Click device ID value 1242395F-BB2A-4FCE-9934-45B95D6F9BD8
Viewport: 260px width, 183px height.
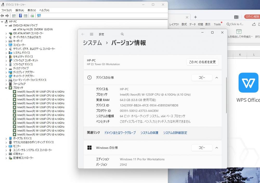(x=149, y=106)
